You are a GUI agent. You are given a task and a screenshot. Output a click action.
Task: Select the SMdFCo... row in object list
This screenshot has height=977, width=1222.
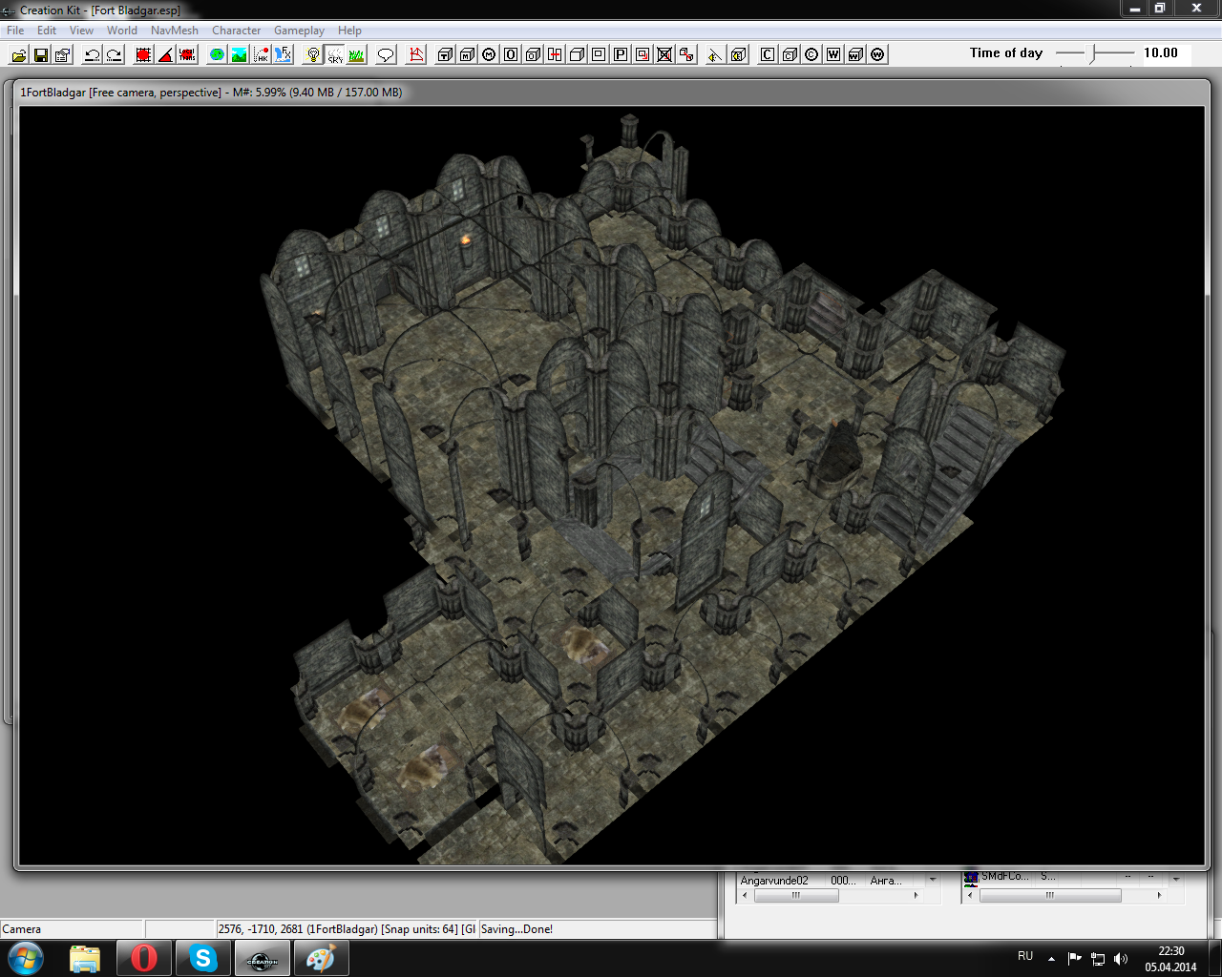[1064, 878]
